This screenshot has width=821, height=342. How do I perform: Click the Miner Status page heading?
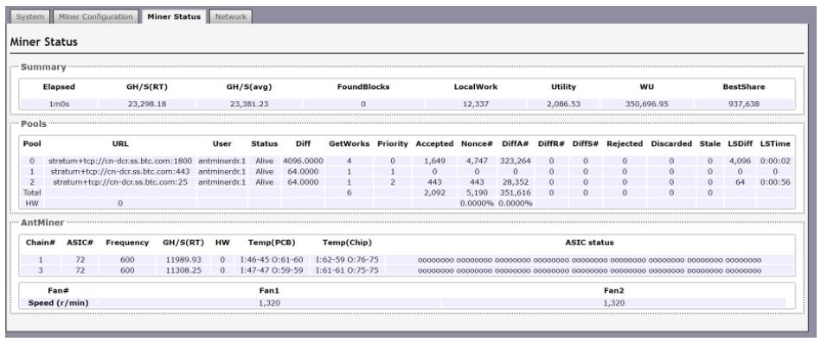coord(44,41)
